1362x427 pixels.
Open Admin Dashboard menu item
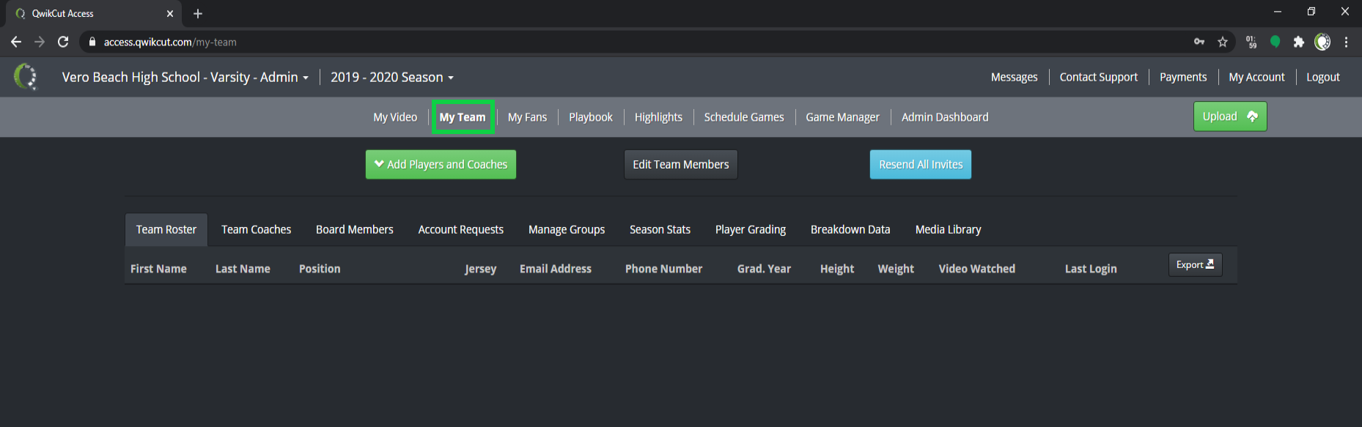[945, 117]
